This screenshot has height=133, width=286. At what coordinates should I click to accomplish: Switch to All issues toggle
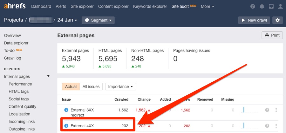tap(91, 87)
